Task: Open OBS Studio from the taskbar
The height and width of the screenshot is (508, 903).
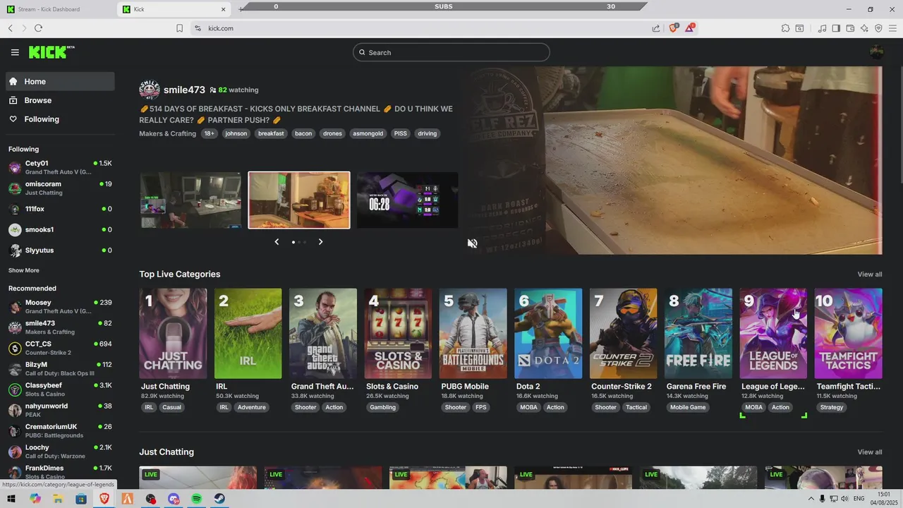Action: [151, 499]
